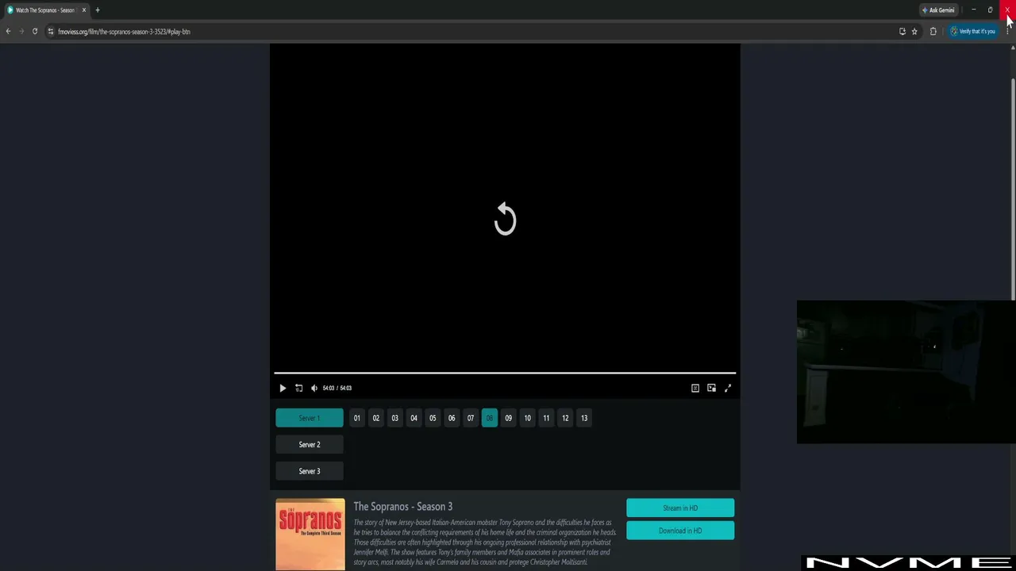Select episode 04
This screenshot has height=571, width=1016.
point(414,418)
